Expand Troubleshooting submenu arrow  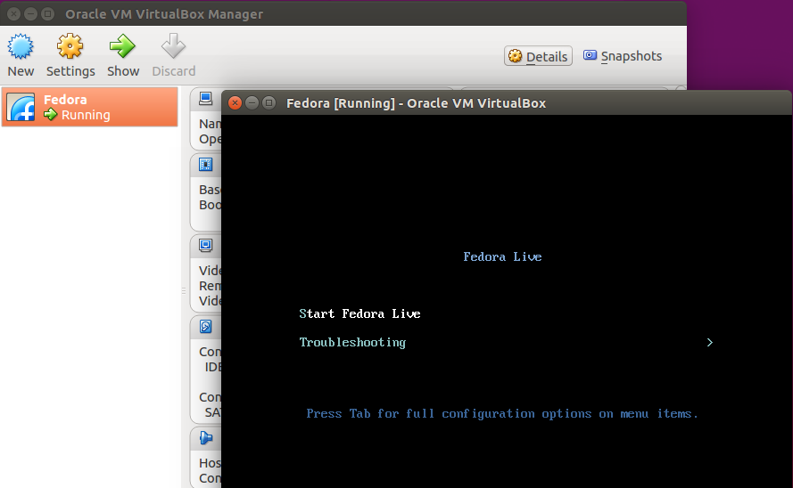click(709, 343)
